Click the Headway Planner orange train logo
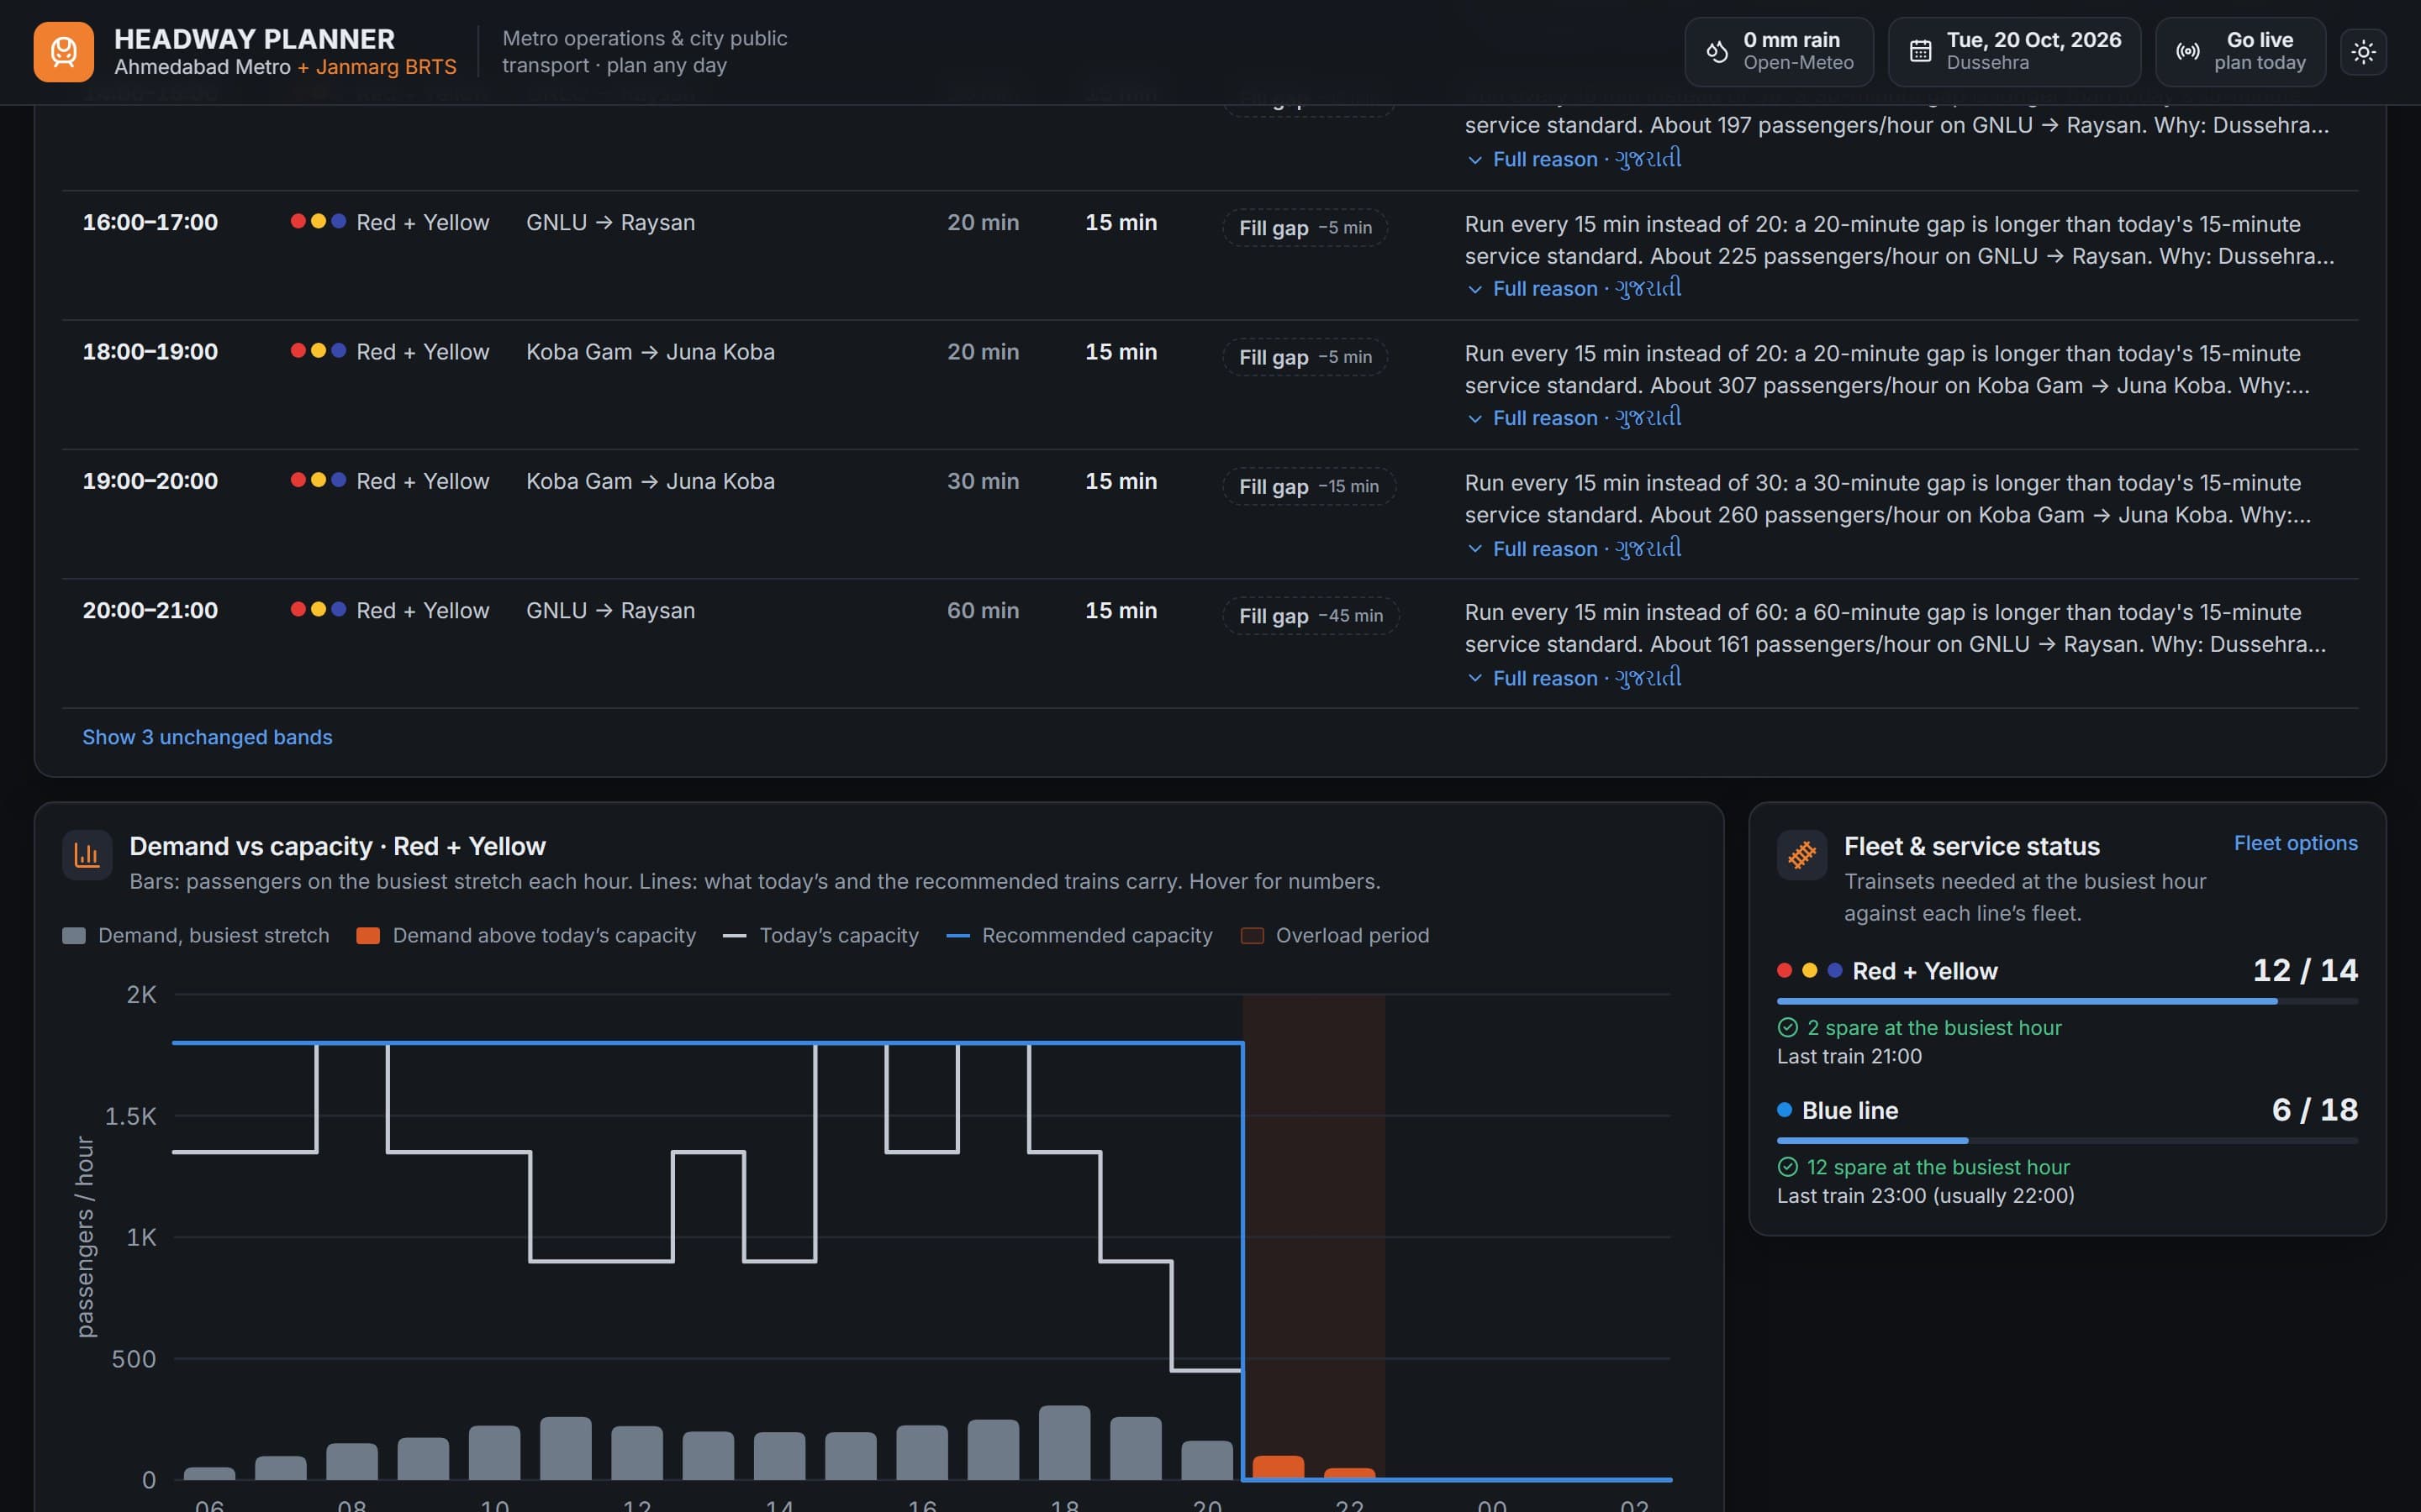Screen dimensions: 2421x1512 pos(63,52)
